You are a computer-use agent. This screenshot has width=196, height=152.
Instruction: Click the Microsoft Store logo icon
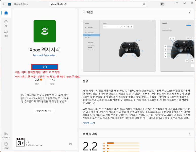click(9, 4)
